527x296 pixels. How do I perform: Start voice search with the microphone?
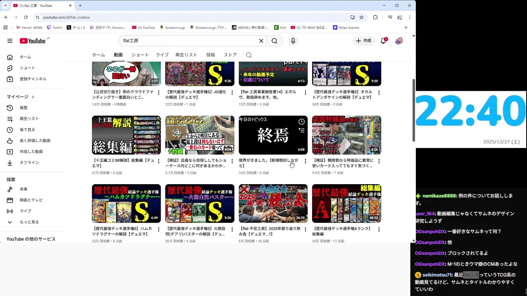(293, 41)
